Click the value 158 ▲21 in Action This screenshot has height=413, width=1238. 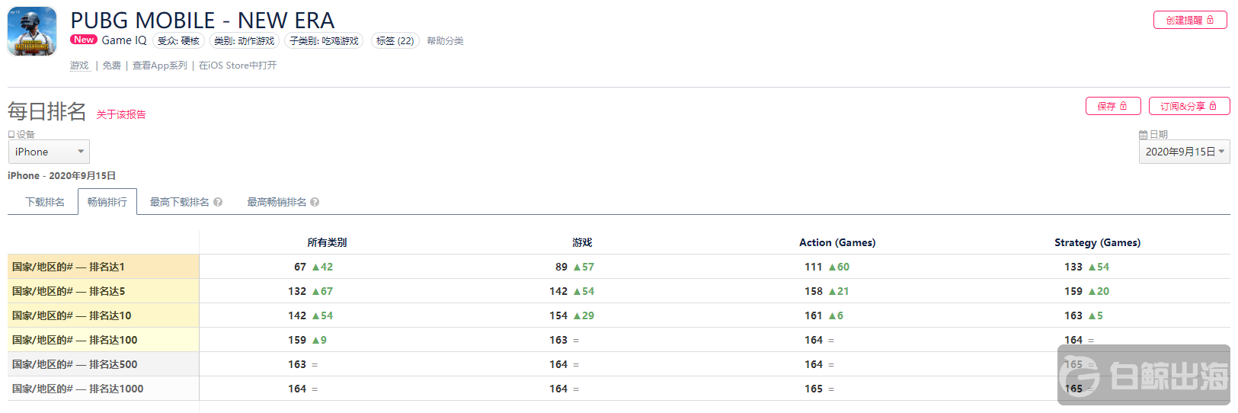coord(827,291)
